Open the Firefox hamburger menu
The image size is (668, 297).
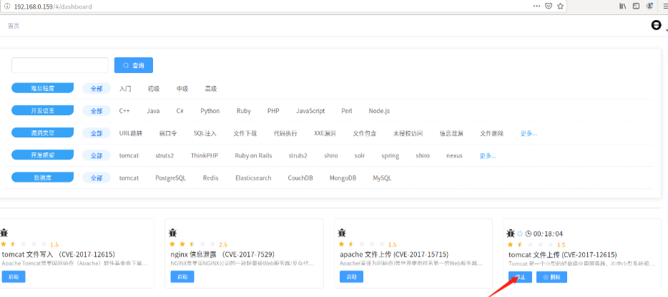click(x=662, y=6)
